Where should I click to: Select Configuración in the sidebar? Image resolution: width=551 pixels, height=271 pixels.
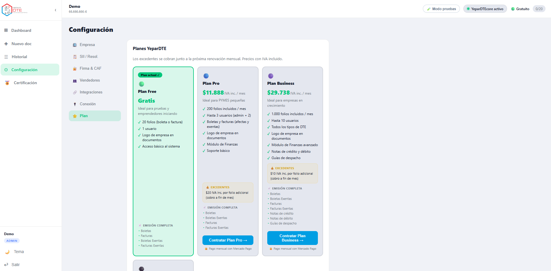point(30,70)
